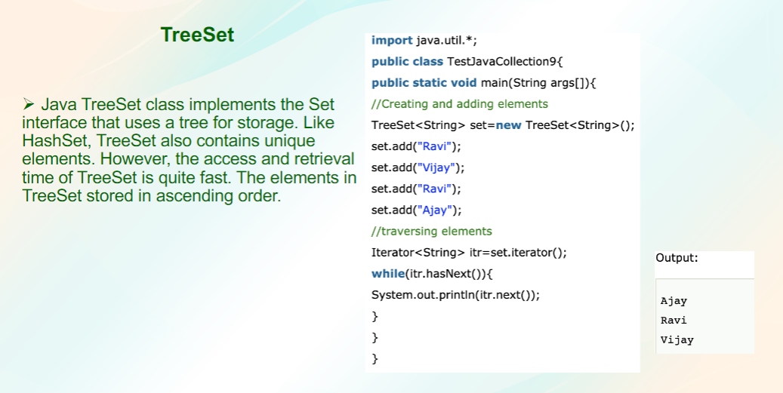The width and height of the screenshot is (783, 393).
Task: Click the set.add("Ajay") statement
Action: point(417,210)
